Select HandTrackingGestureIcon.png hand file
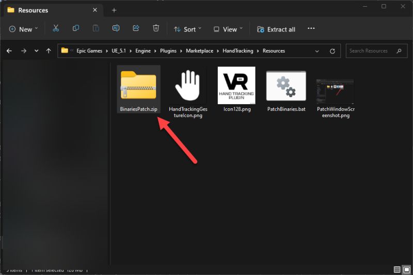The height and width of the screenshot is (275, 413). click(188, 93)
